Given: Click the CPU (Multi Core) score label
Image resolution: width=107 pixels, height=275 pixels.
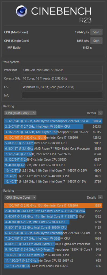Looking at the screenshot, I should pos(16,32).
